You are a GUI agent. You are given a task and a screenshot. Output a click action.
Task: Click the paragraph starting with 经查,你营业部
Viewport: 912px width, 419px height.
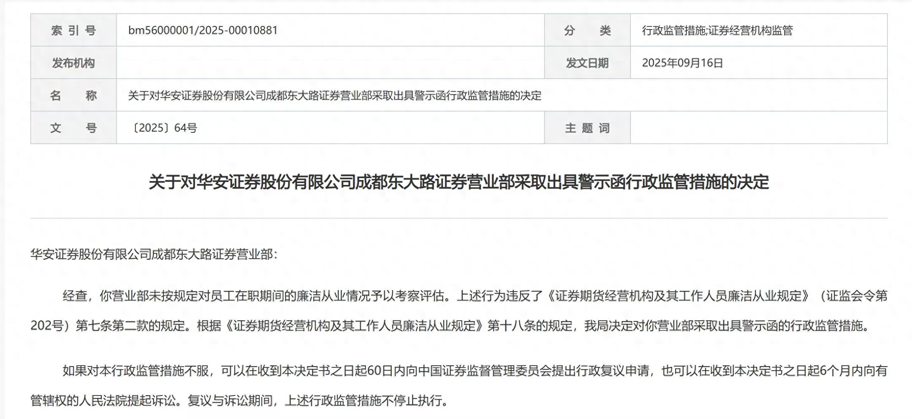click(x=475, y=295)
